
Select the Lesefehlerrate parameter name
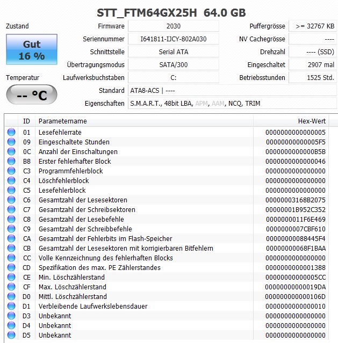[x=60, y=133]
